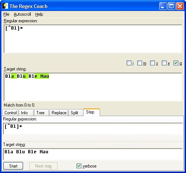Viewport: 186px width, 173px height.
Task: Switch to the Control tab
Action: click(11, 113)
